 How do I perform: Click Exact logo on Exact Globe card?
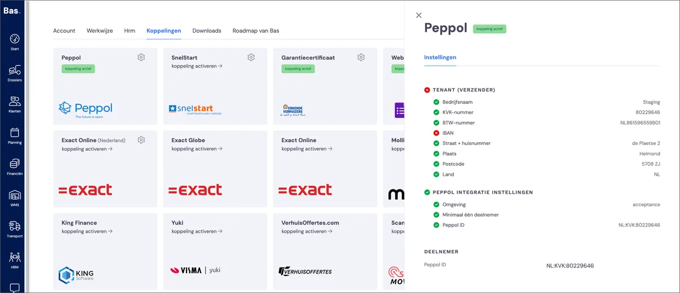(x=195, y=190)
